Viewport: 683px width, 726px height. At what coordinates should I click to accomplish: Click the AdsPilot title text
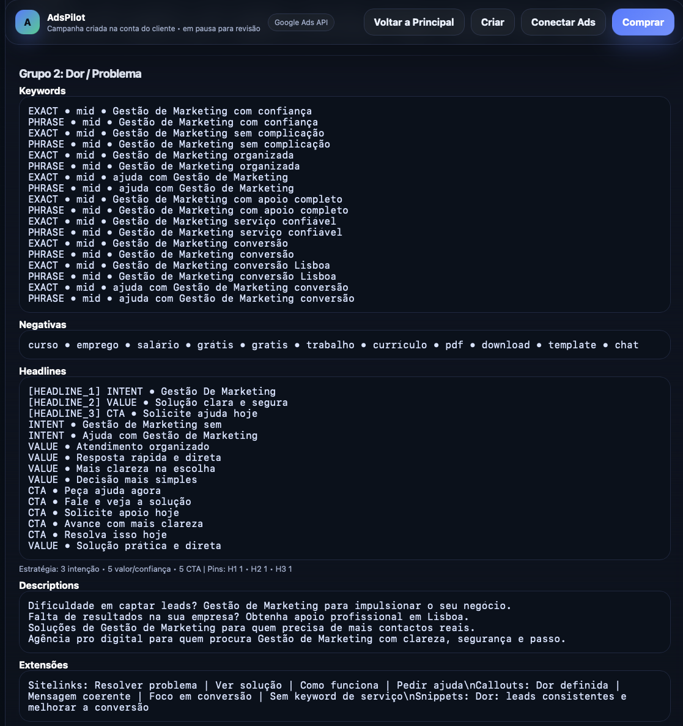66,17
